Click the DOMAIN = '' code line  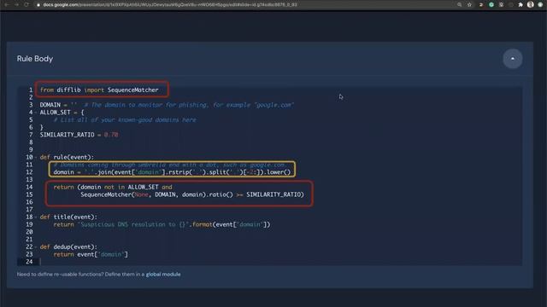pos(167,105)
